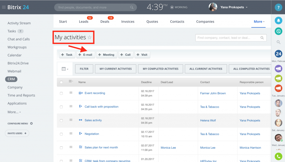The image size is (285, 162).
Task: Open the help question mark icon
Action: pos(278,8)
